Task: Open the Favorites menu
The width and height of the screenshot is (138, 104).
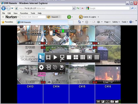Action: (24, 13)
